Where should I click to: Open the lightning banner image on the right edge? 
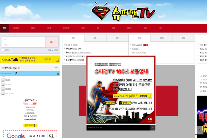[202, 117]
